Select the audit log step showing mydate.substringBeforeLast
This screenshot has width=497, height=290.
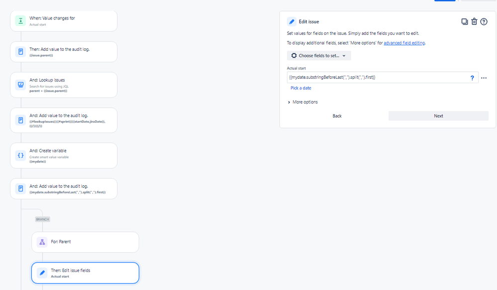click(64, 189)
